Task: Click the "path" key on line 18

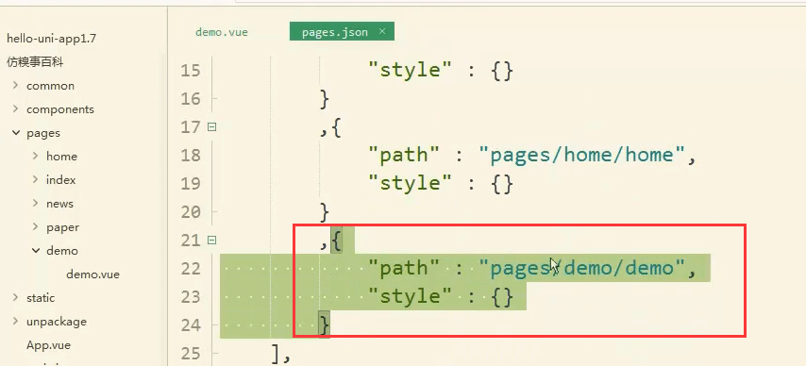Action: [x=404, y=155]
